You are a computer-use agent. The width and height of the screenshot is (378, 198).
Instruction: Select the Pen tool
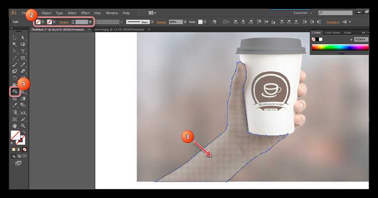tap(15, 51)
